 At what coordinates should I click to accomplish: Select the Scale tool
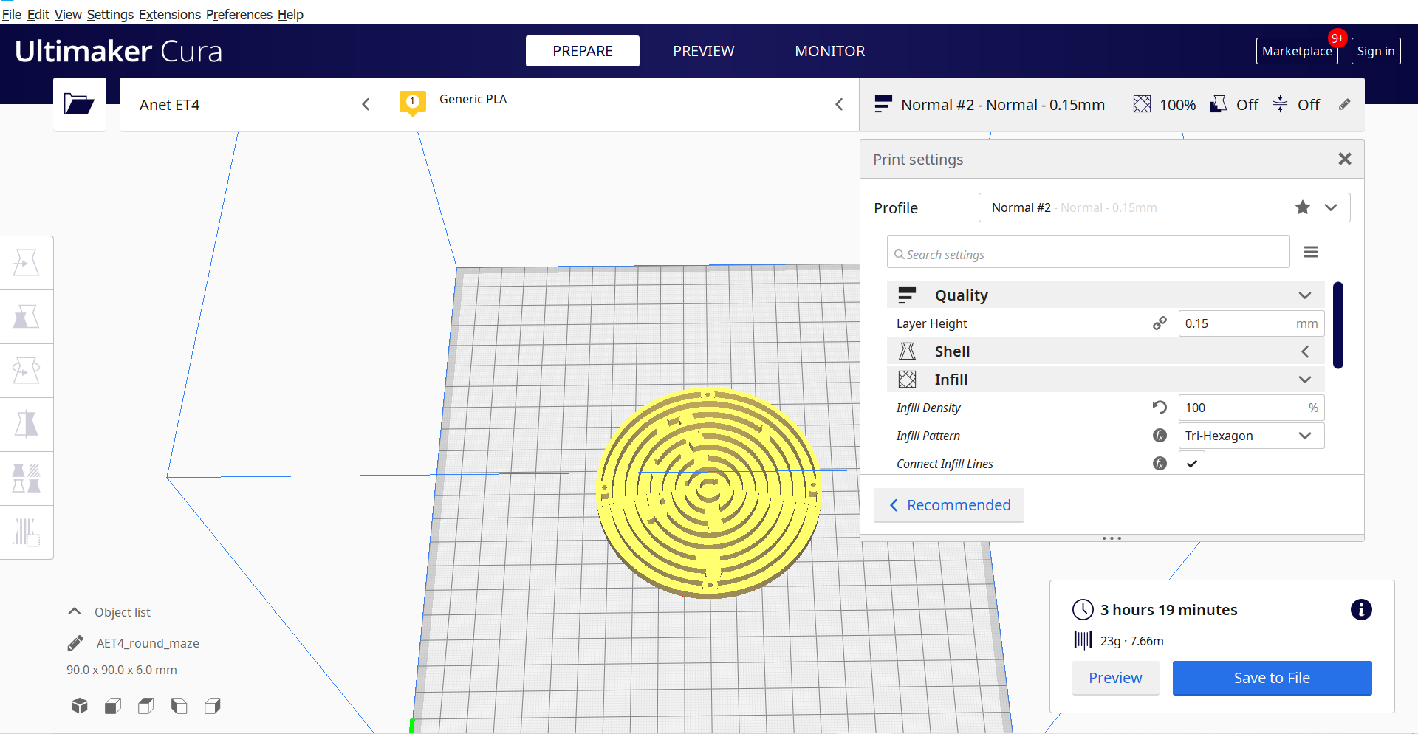coord(27,316)
